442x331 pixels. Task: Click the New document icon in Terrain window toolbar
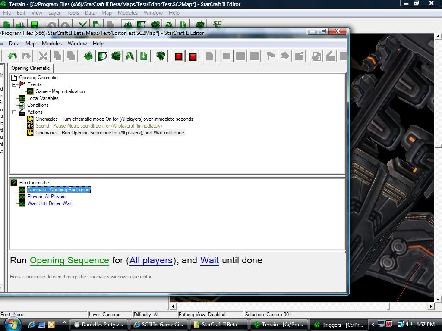pos(7,24)
